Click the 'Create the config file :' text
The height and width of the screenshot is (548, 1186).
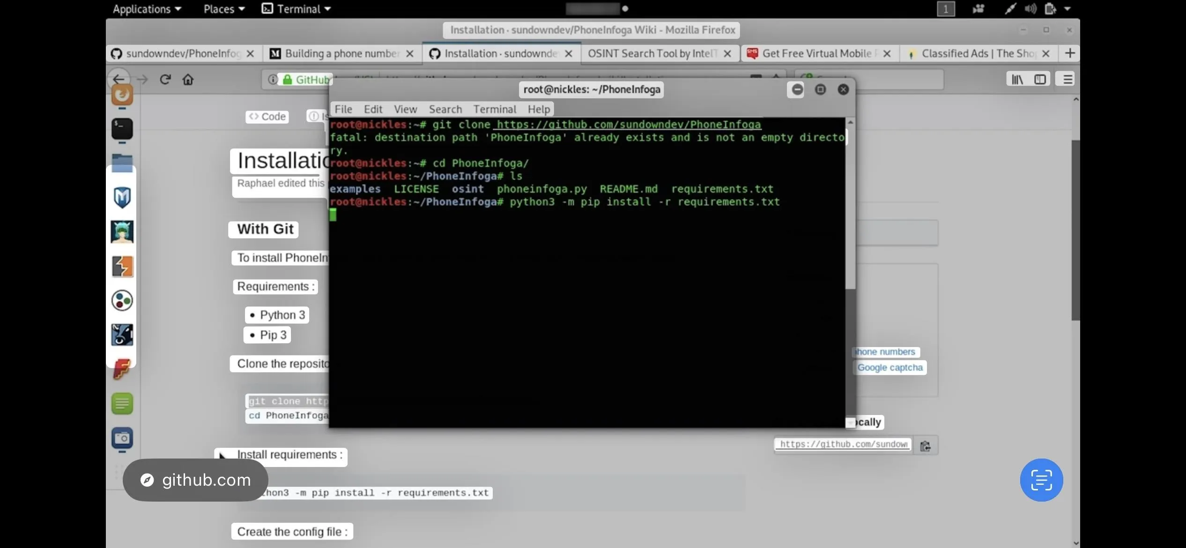292,532
